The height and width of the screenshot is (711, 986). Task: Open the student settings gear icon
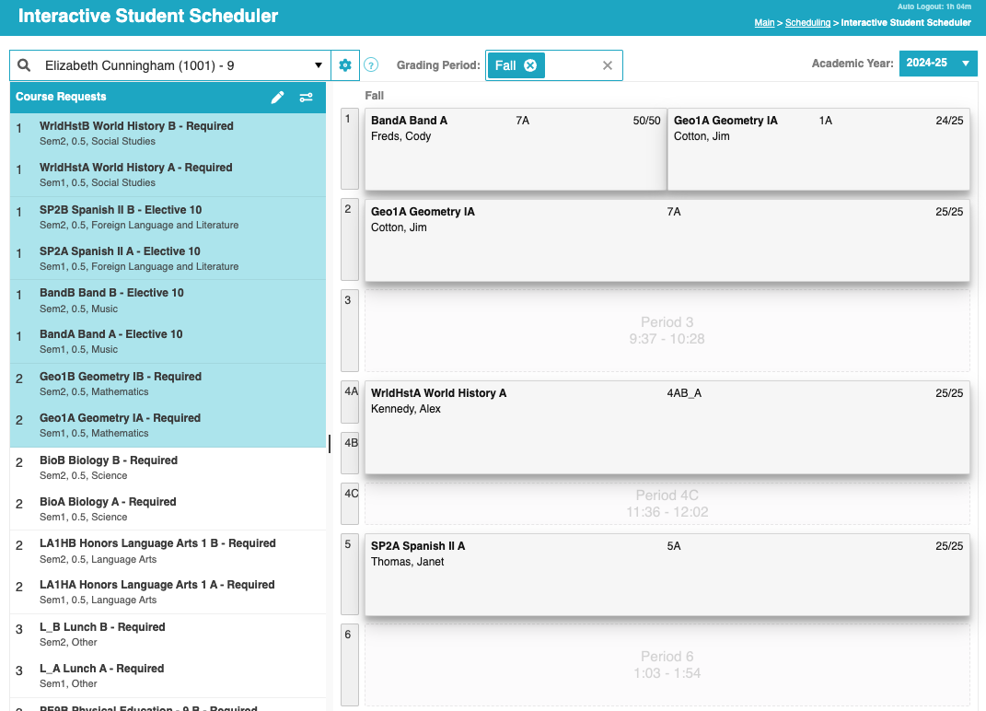click(345, 65)
